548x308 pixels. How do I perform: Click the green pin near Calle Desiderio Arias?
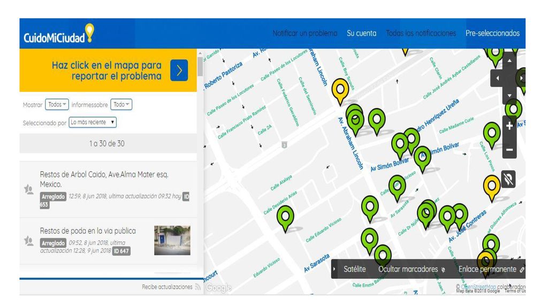(286, 219)
